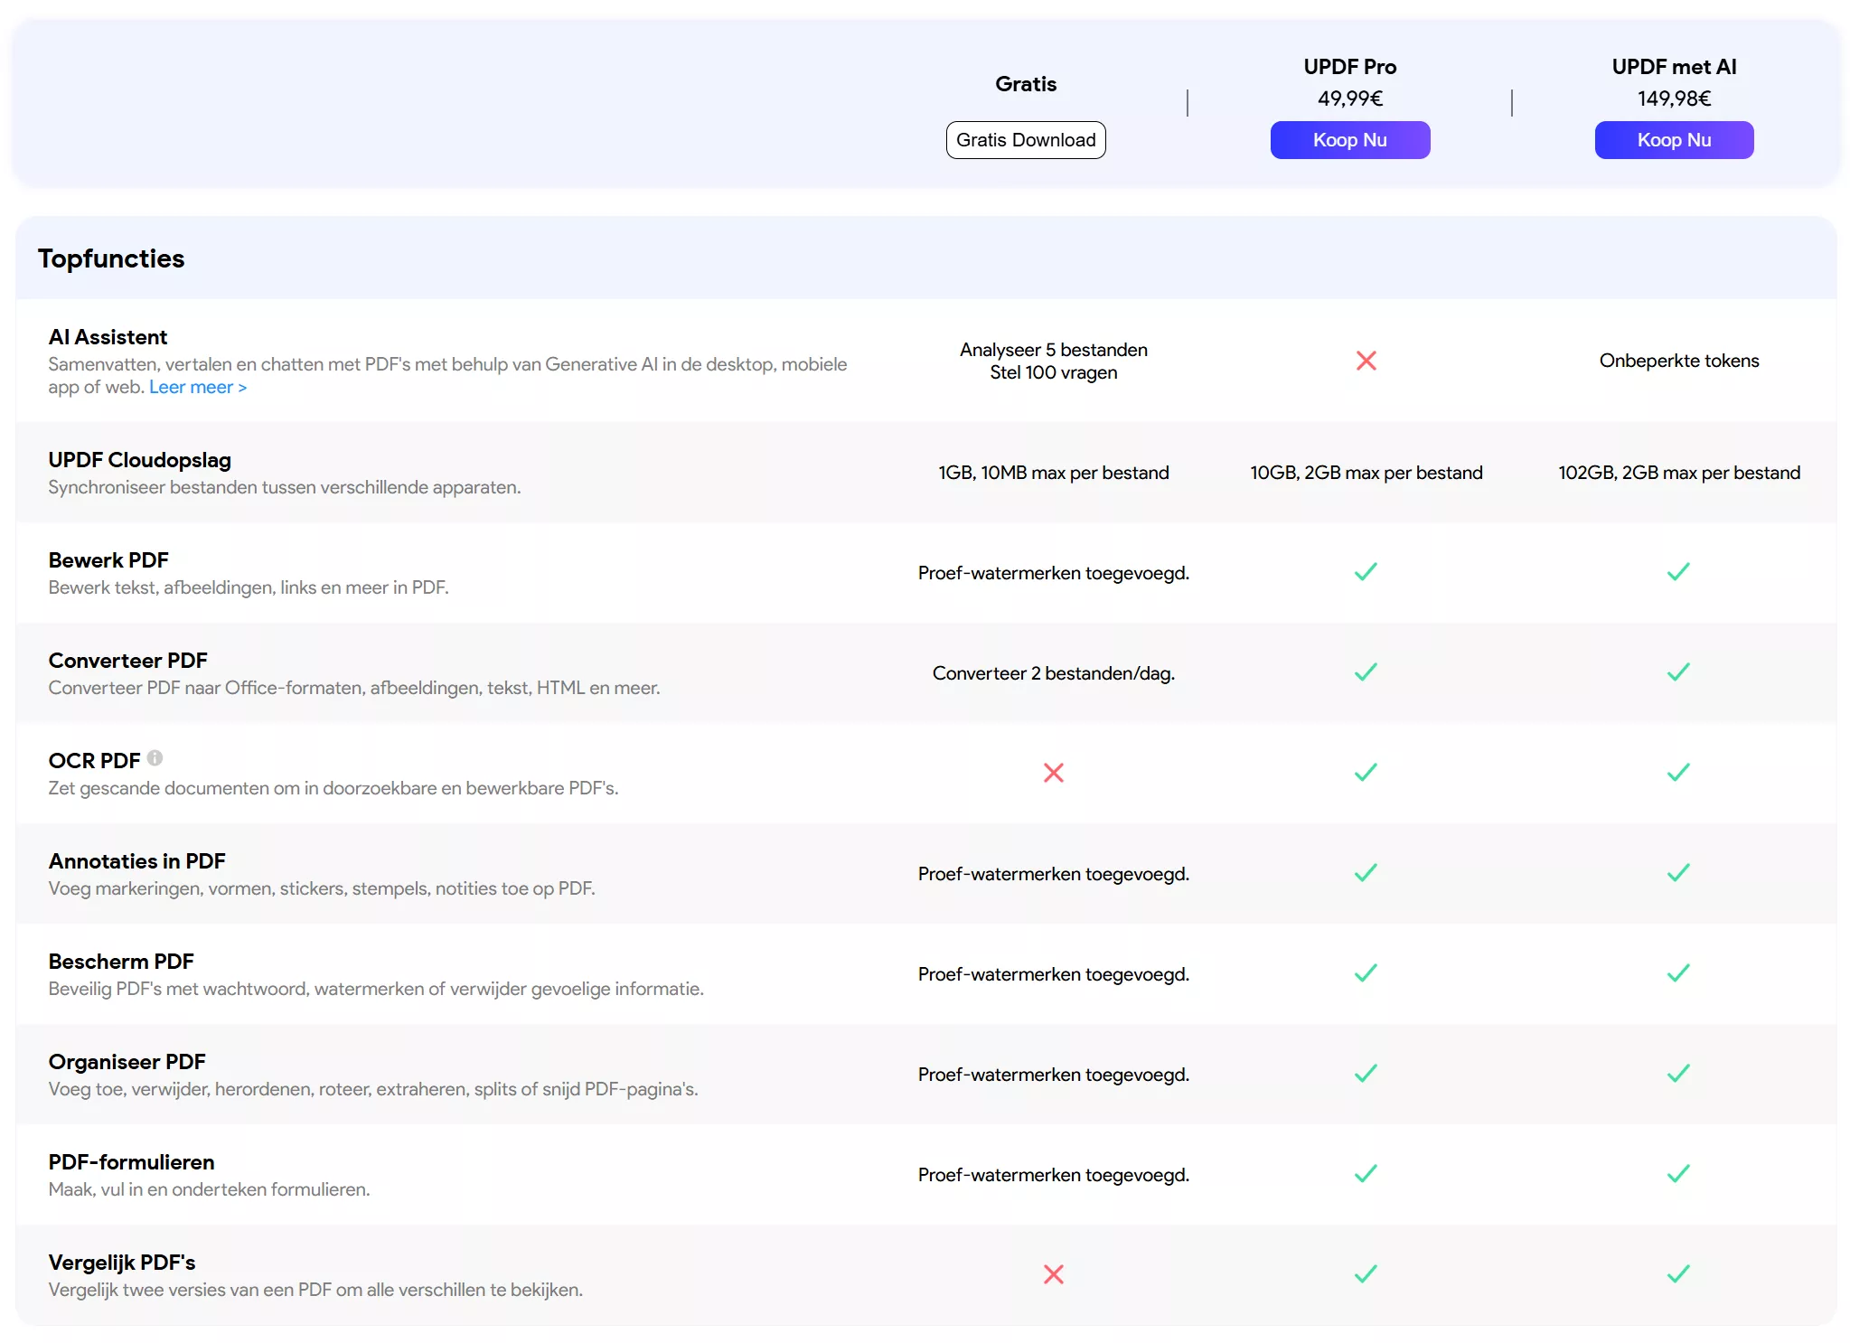Viewport: 1850px width, 1343px height.
Task: Click the UPDF Pro plan heading
Action: (1349, 67)
